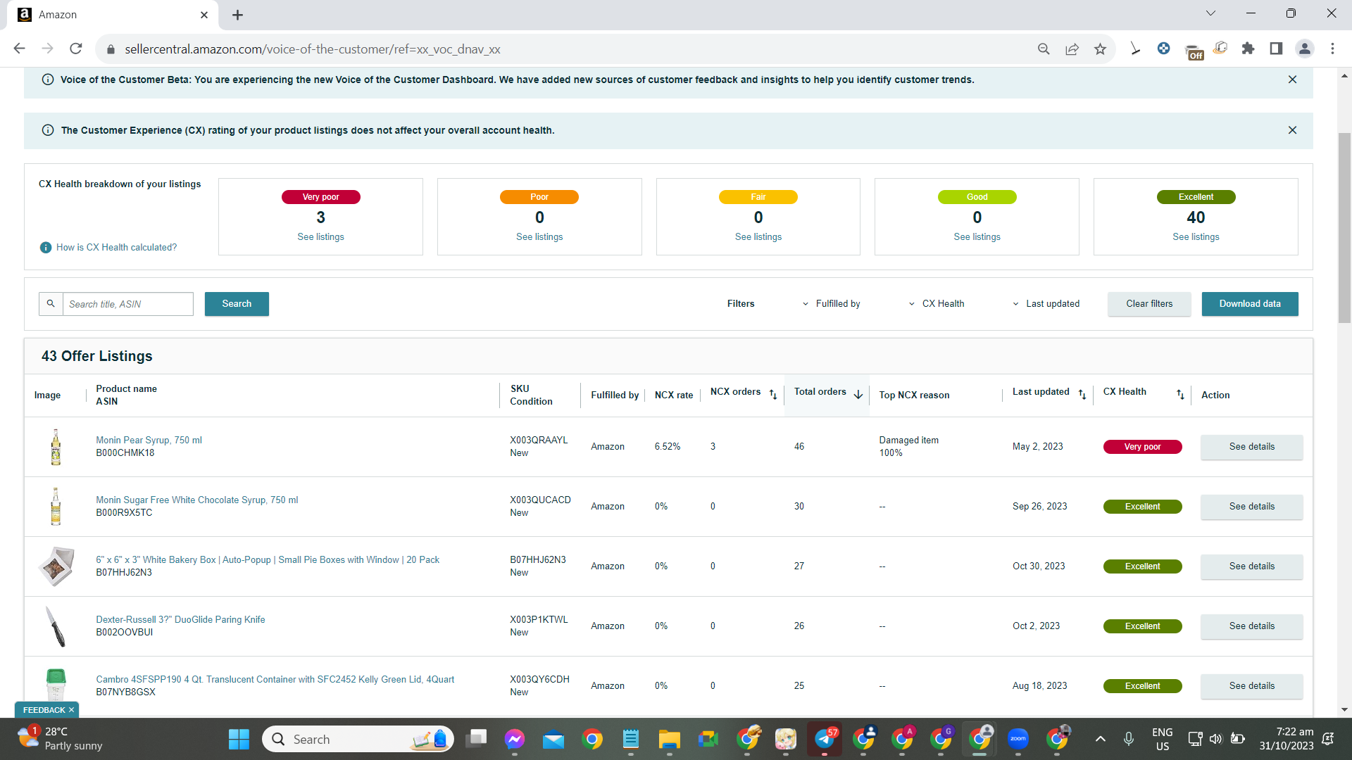
Task: See details for Monin Sugar Free White Chocolate Syrup
Action: point(1252,507)
